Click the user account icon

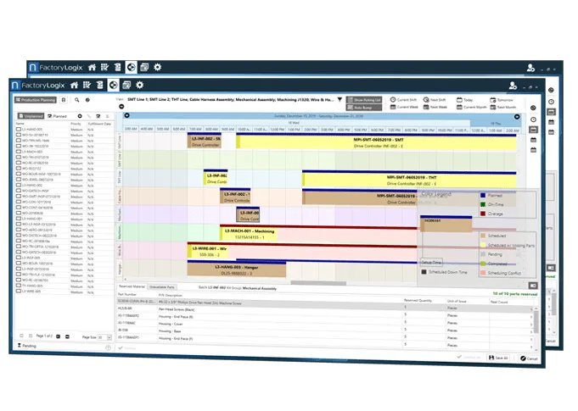(x=513, y=86)
